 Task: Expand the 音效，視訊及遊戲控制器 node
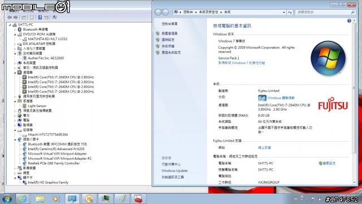click(x=15, y=68)
